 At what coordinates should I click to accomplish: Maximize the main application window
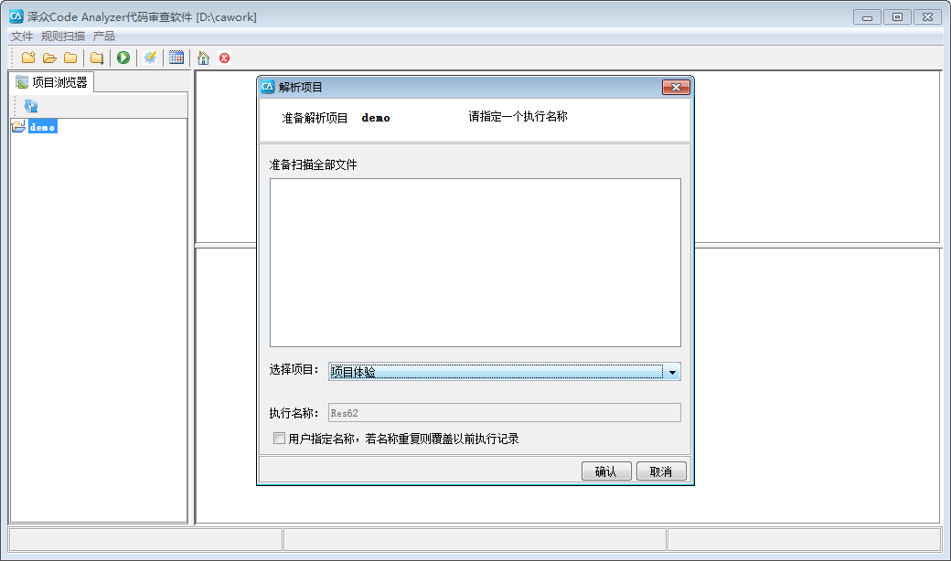[x=897, y=17]
